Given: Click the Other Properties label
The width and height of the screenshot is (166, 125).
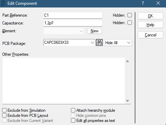Looking at the screenshot, I should pos(16,54).
